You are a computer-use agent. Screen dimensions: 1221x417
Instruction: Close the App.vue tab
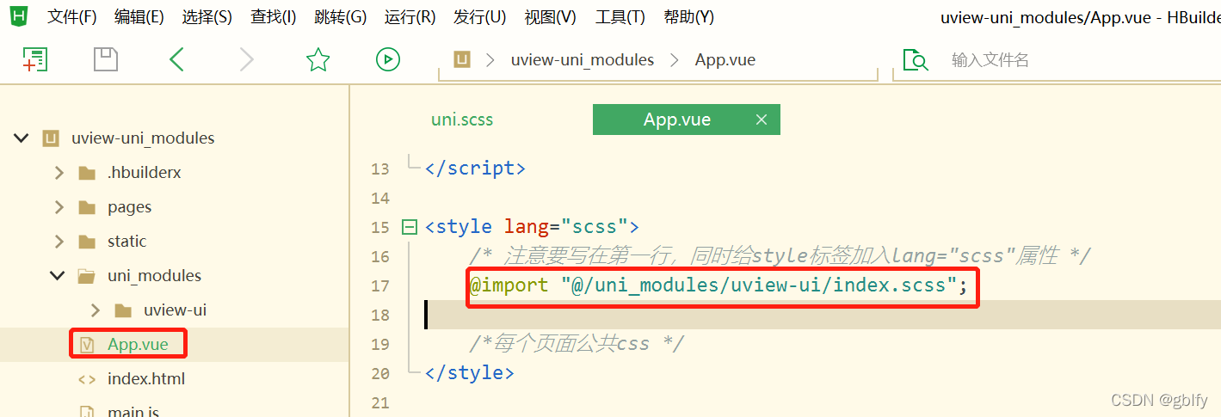click(761, 120)
